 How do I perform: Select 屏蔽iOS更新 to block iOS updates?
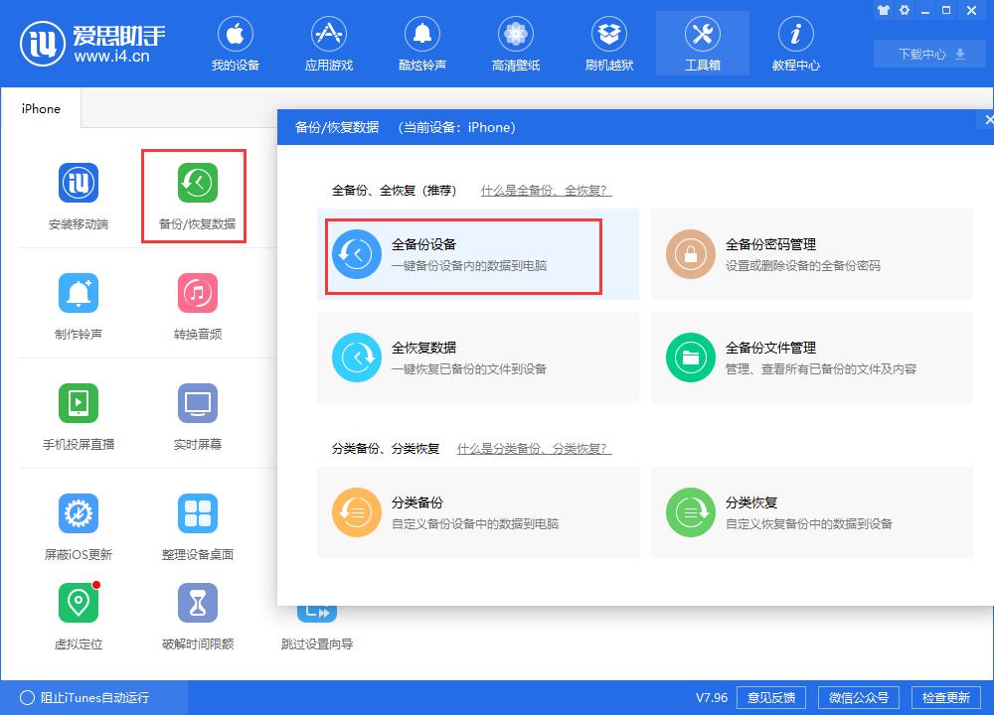click(x=79, y=523)
